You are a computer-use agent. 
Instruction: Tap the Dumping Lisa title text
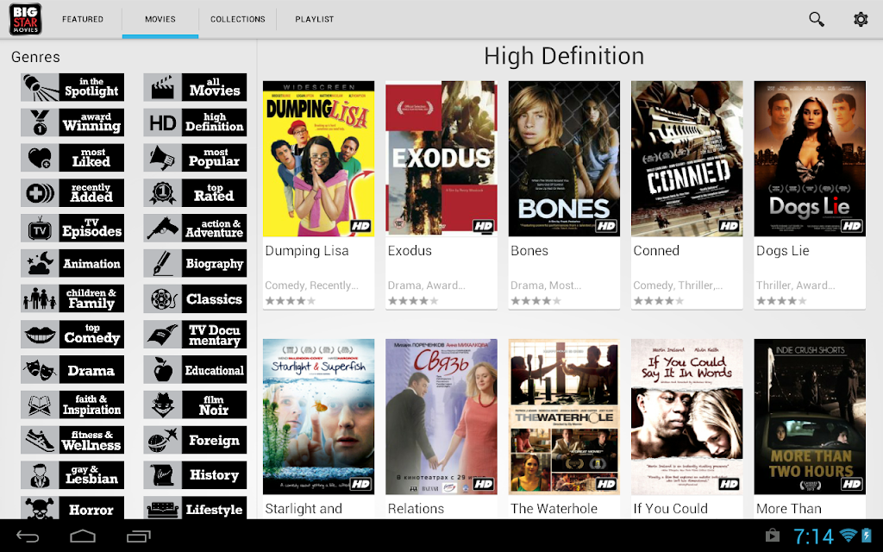point(307,251)
